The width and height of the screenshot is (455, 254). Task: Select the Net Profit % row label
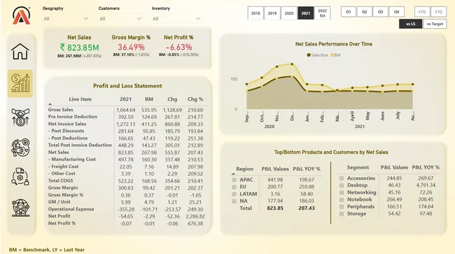point(62,223)
